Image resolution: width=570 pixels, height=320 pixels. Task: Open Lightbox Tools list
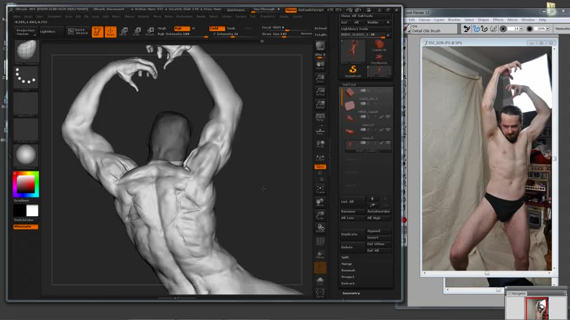(355, 29)
